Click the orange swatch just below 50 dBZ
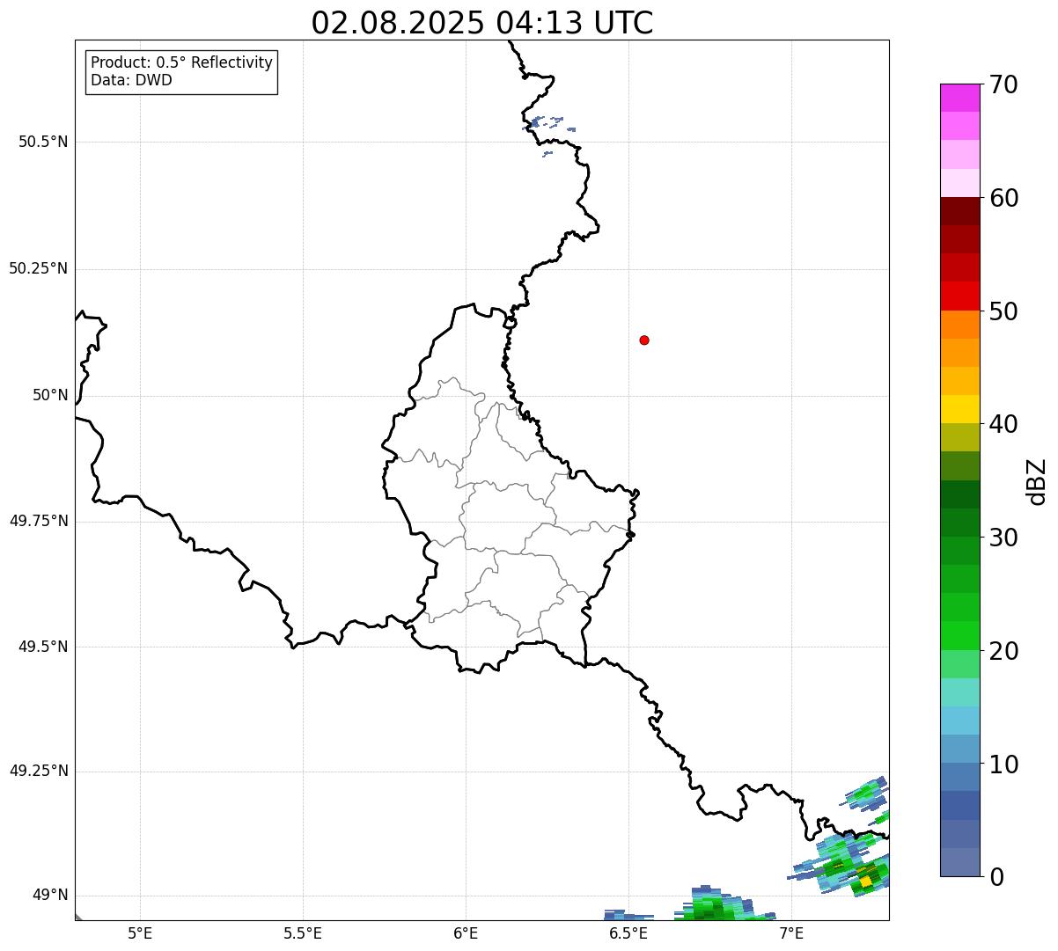Viewport: 1058px width, 951px height. point(959,325)
